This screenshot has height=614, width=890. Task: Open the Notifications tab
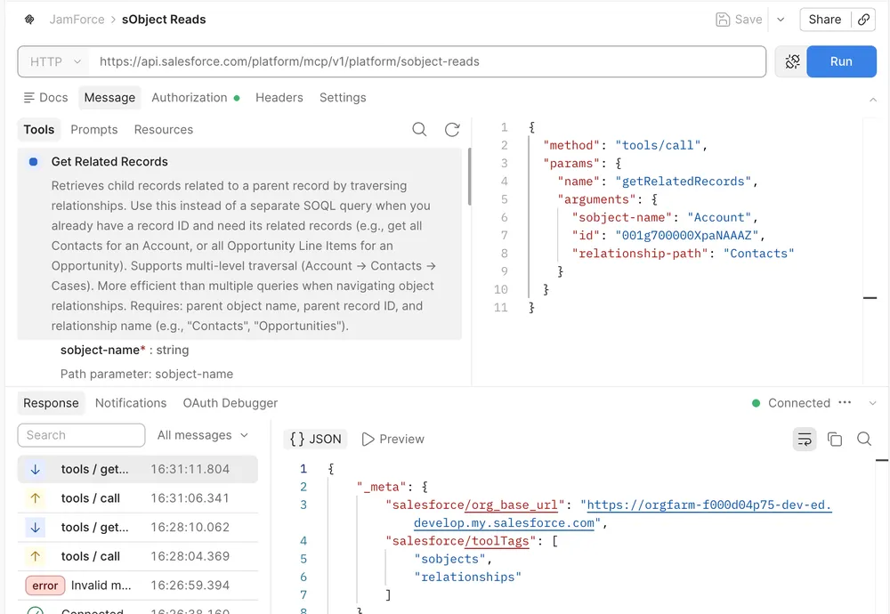[131, 403]
